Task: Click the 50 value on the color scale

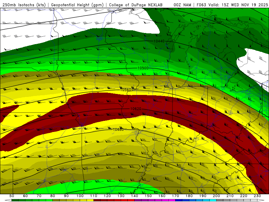Action: 12,196
